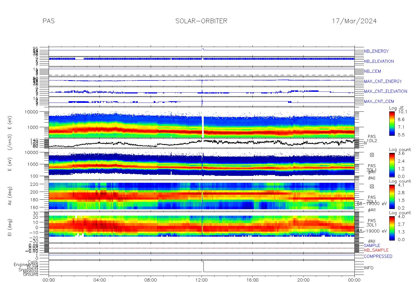
Task: Select the MAX_CNT_ENERGY label
Action: coord(383,81)
